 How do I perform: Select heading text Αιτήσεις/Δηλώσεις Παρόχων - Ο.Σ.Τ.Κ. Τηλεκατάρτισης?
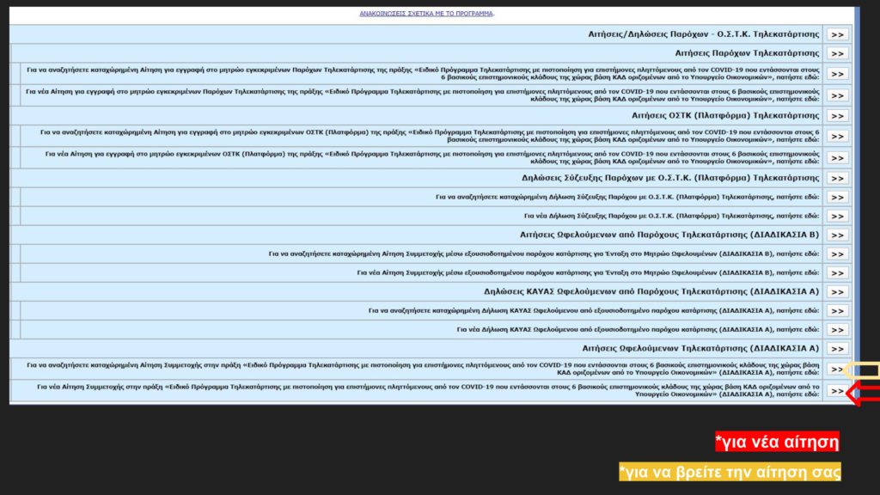click(703, 34)
